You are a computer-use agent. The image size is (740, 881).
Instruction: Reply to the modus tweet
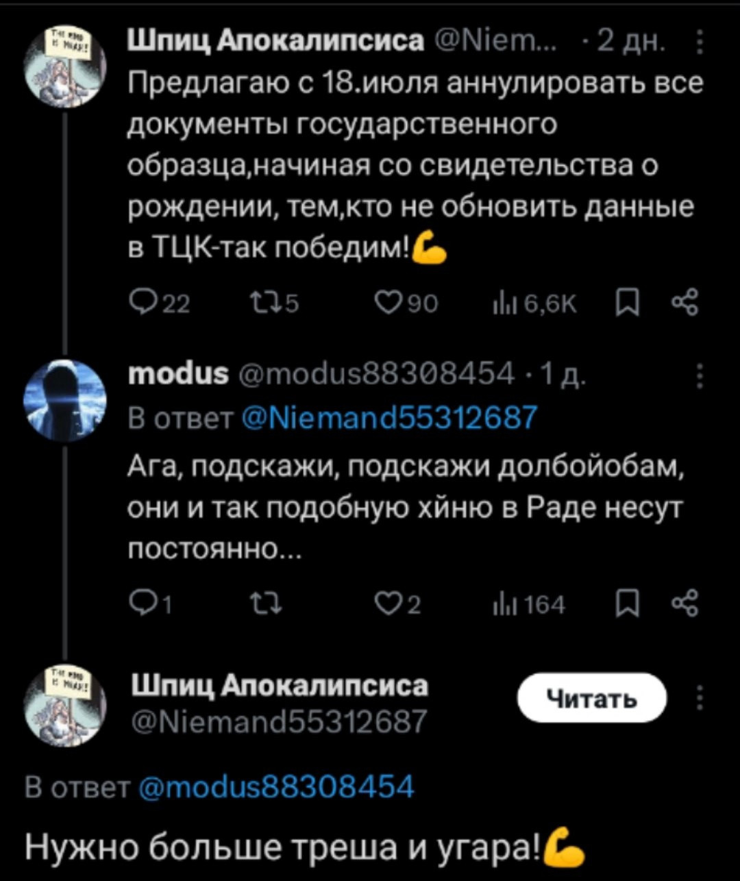(140, 605)
